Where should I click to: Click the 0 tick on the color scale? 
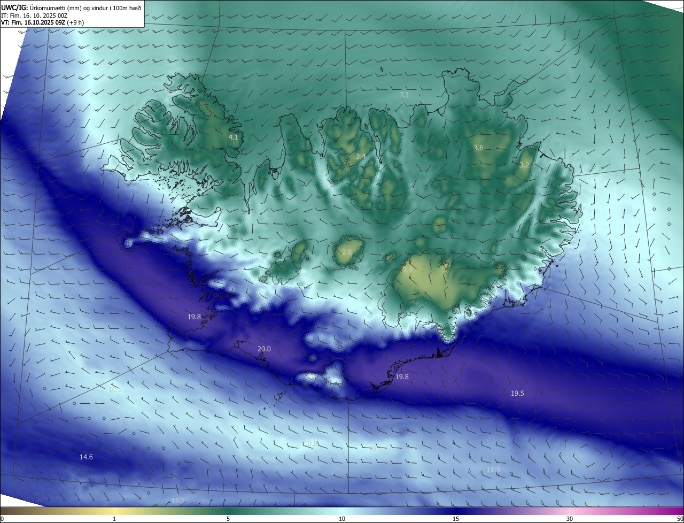[2, 519]
